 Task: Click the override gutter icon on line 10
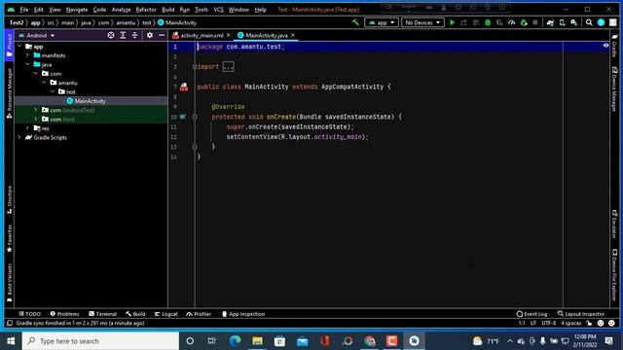pyautogui.click(x=182, y=117)
